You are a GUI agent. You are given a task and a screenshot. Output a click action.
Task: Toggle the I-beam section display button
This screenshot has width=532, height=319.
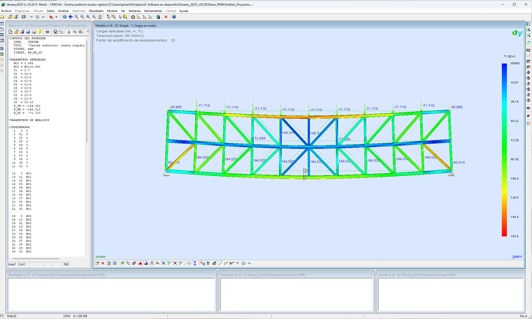(x=195, y=263)
